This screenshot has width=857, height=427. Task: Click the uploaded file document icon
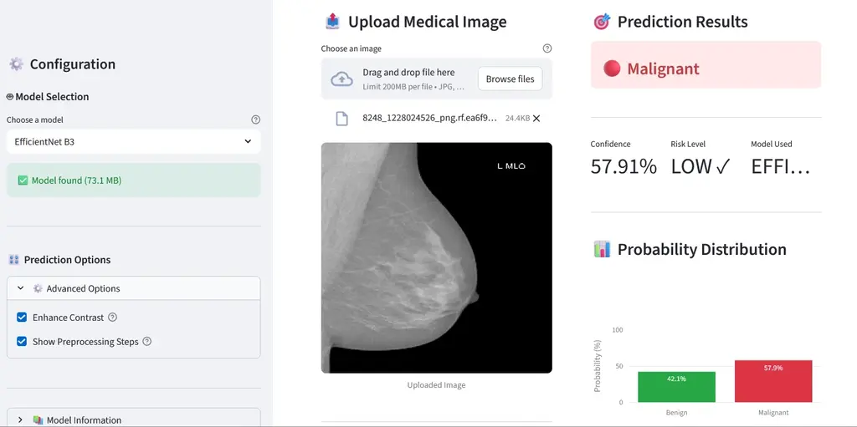pos(341,119)
